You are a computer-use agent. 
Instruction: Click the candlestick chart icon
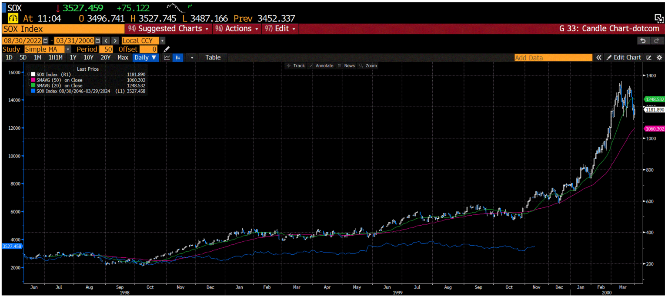(178, 57)
